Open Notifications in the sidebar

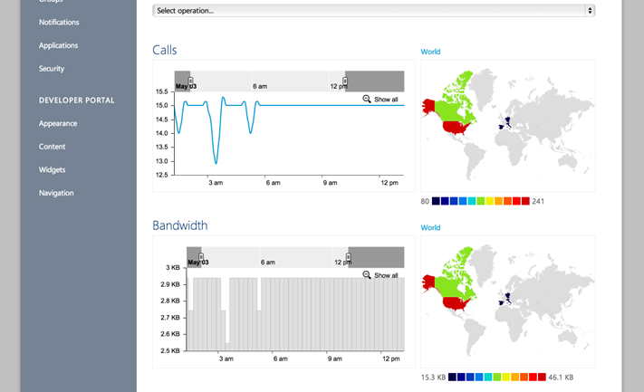point(59,22)
